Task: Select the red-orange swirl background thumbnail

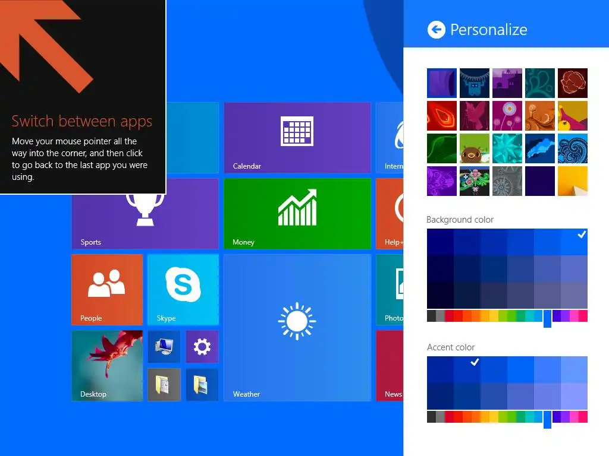Action: (x=442, y=116)
